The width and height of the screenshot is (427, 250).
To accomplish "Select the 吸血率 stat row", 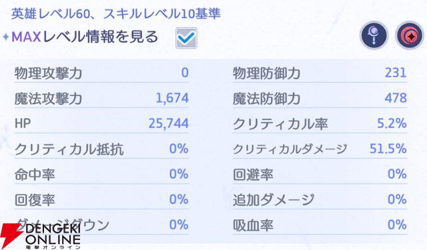I will coord(320,225).
